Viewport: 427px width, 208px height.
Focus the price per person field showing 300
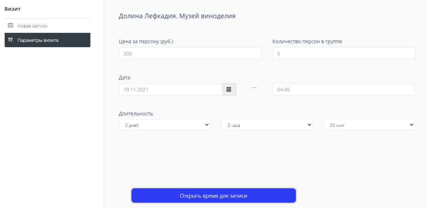coord(190,53)
